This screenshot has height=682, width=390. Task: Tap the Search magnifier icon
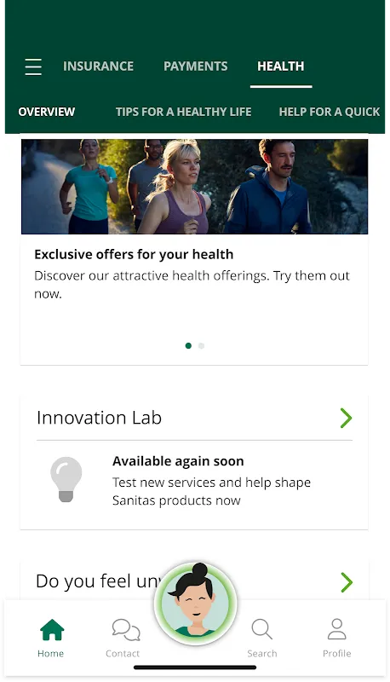pos(262,629)
